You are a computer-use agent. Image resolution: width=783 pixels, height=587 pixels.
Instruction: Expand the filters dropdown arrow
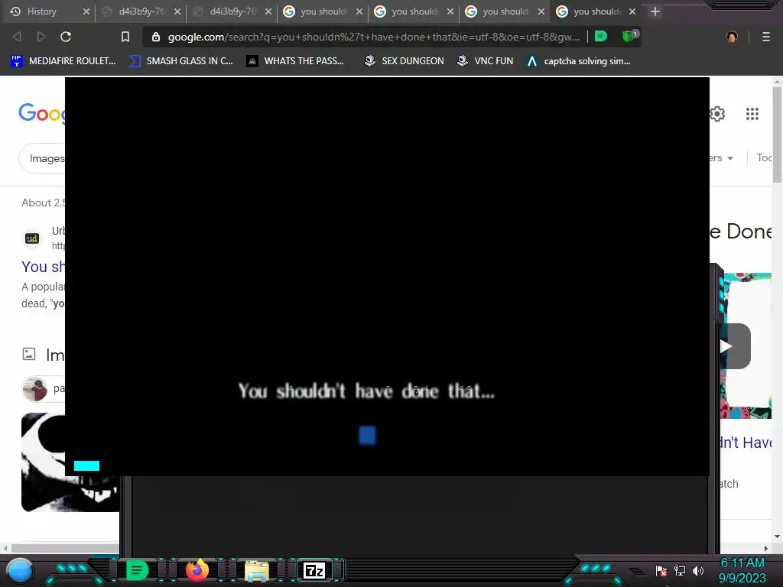click(x=730, y=158)
